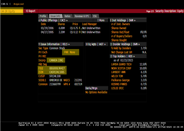
Task: Click the Acquired status text
Action: 19,4
